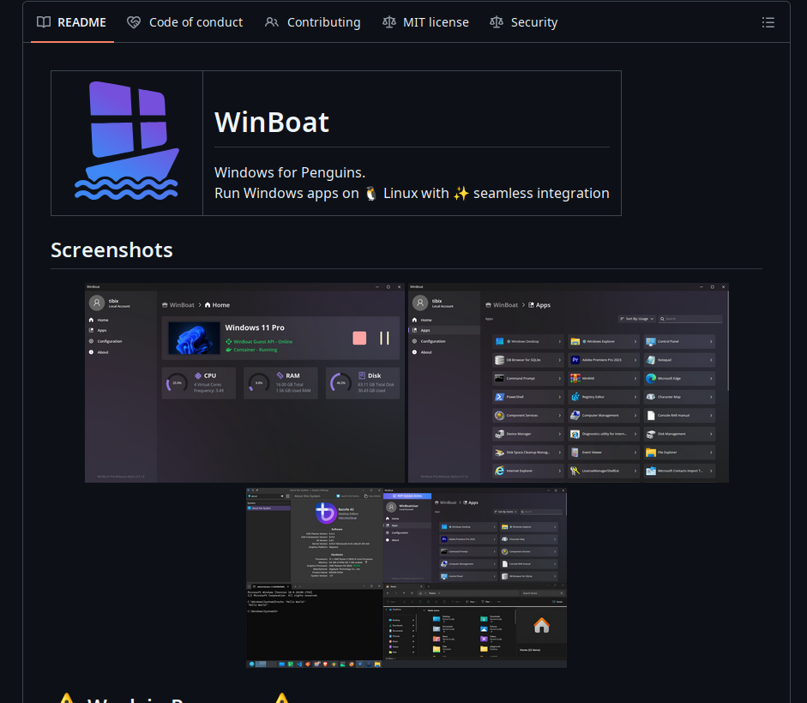The height and width of the screenshot is (703, 807).
Task: Expand the Computer Management row chevron
Action: [635, 415]
